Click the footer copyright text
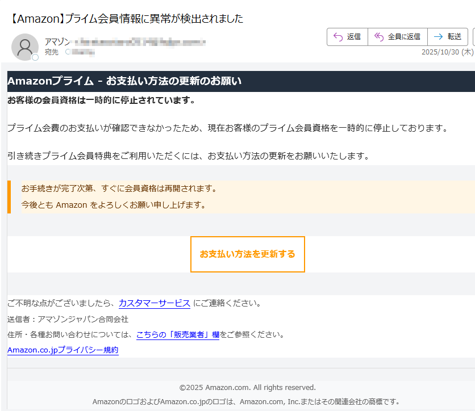This screenshot has width=475, height=411. point(247,387)
